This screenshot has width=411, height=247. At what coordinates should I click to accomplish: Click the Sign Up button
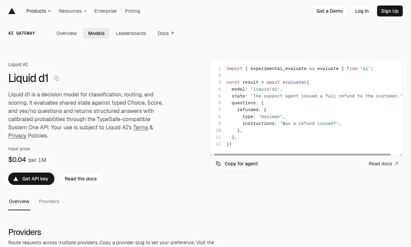[390, 11]
